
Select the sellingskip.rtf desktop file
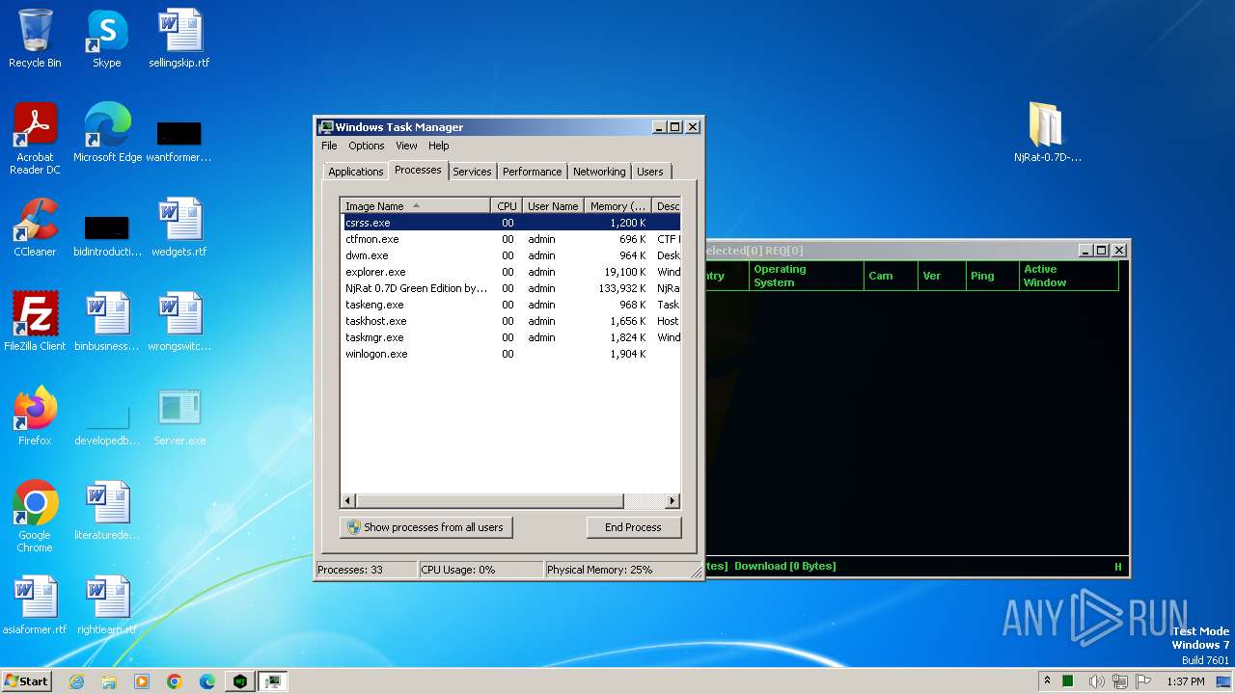pyautogui.click(x=178, y=39)
